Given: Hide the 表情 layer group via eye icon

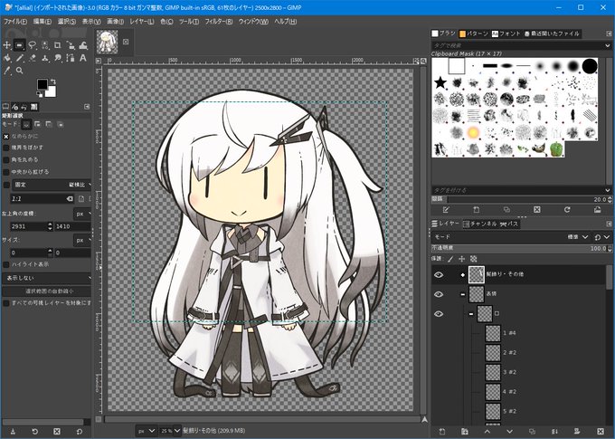Looking at the screenshot, I should [x=439, y=294].
